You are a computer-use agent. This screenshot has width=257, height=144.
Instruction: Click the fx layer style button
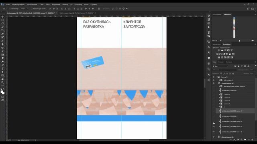[234, 140]
